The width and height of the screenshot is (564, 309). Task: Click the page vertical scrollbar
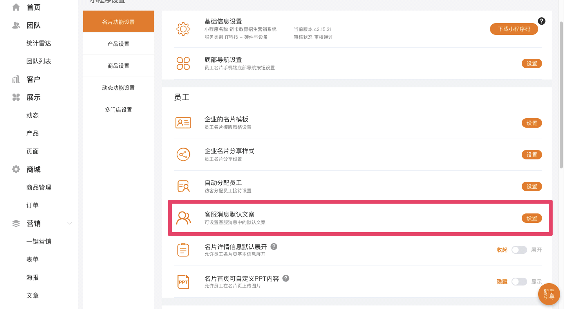pyautogui.click(x=561, y=94)
